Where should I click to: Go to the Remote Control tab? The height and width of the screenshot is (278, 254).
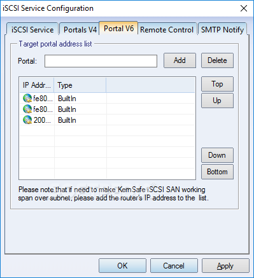pyautogui.click(x=167, y=29)
